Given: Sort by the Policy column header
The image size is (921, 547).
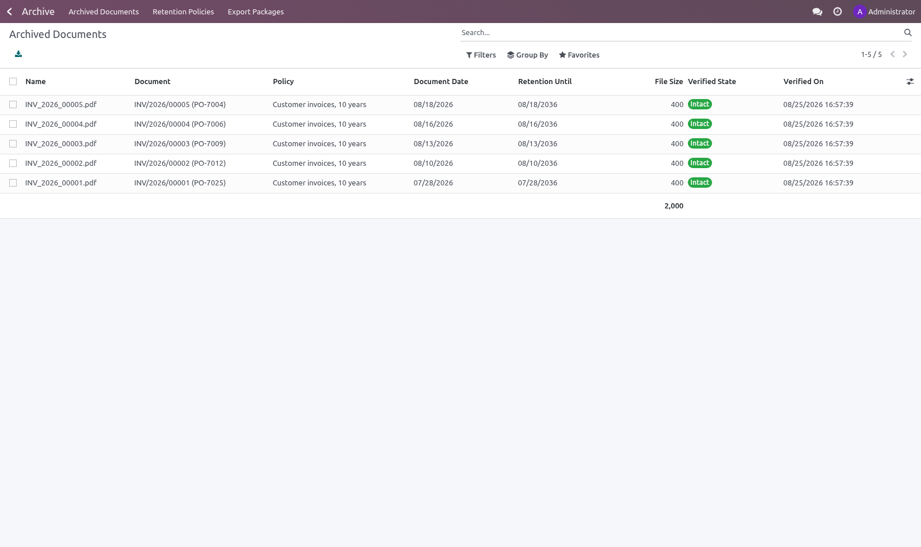Looking at the screenshot, I should pyautogui.click(x=283, y=82).
